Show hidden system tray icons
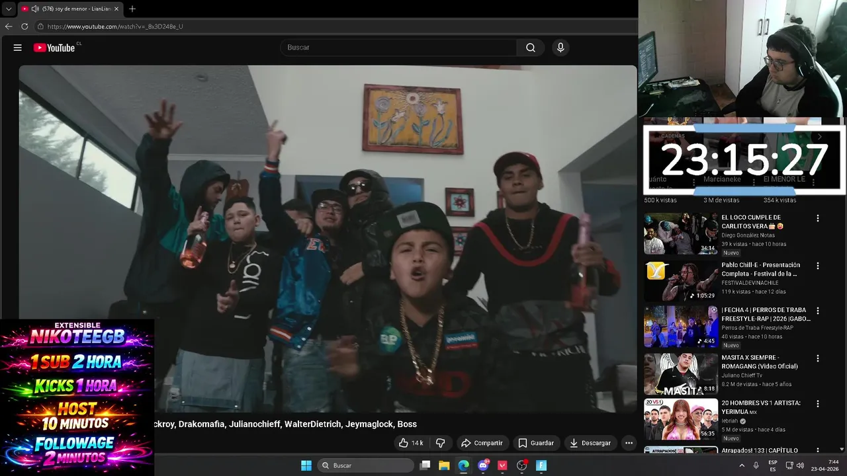Image resolution: width=847 pixels, height=476 pixels. [742, 465]
